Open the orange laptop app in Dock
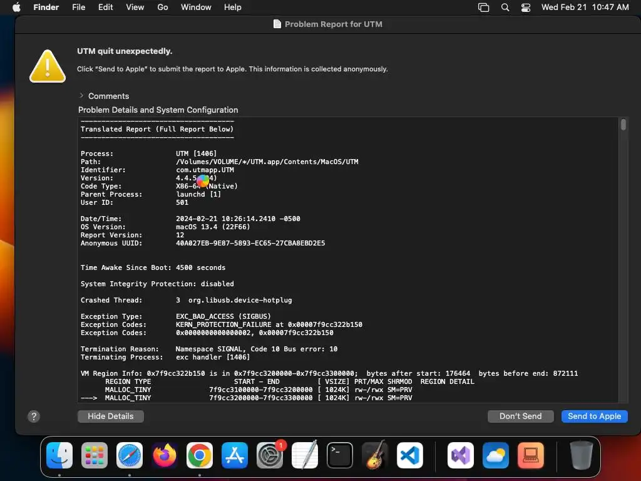 click(x=531, y=455)
